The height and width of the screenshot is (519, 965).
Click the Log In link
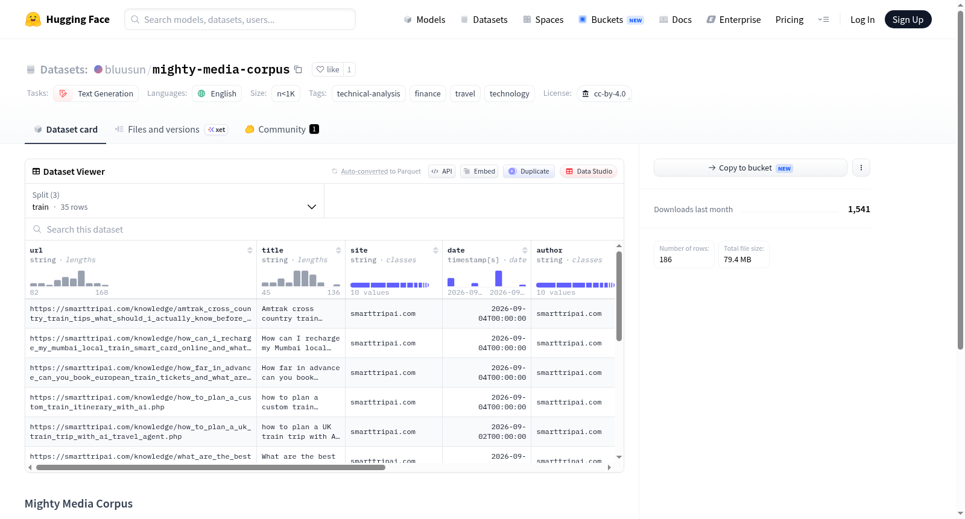click(862, 19)
